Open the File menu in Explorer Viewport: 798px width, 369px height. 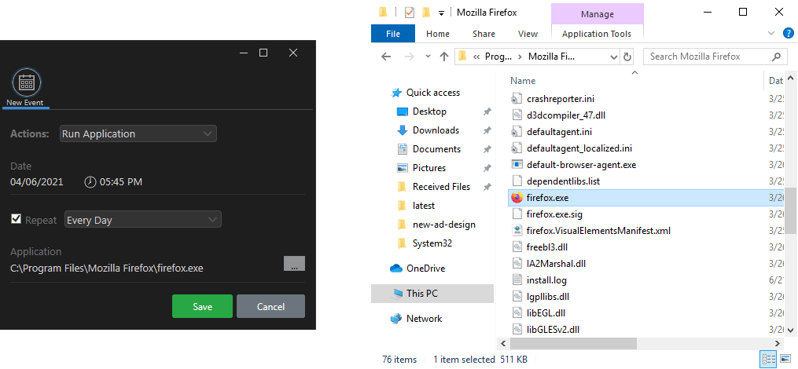coord(393,34)
